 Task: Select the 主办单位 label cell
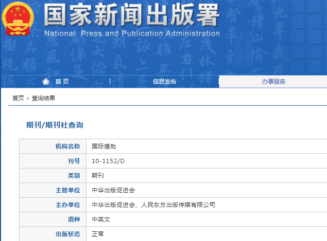[x=53, y=205]
